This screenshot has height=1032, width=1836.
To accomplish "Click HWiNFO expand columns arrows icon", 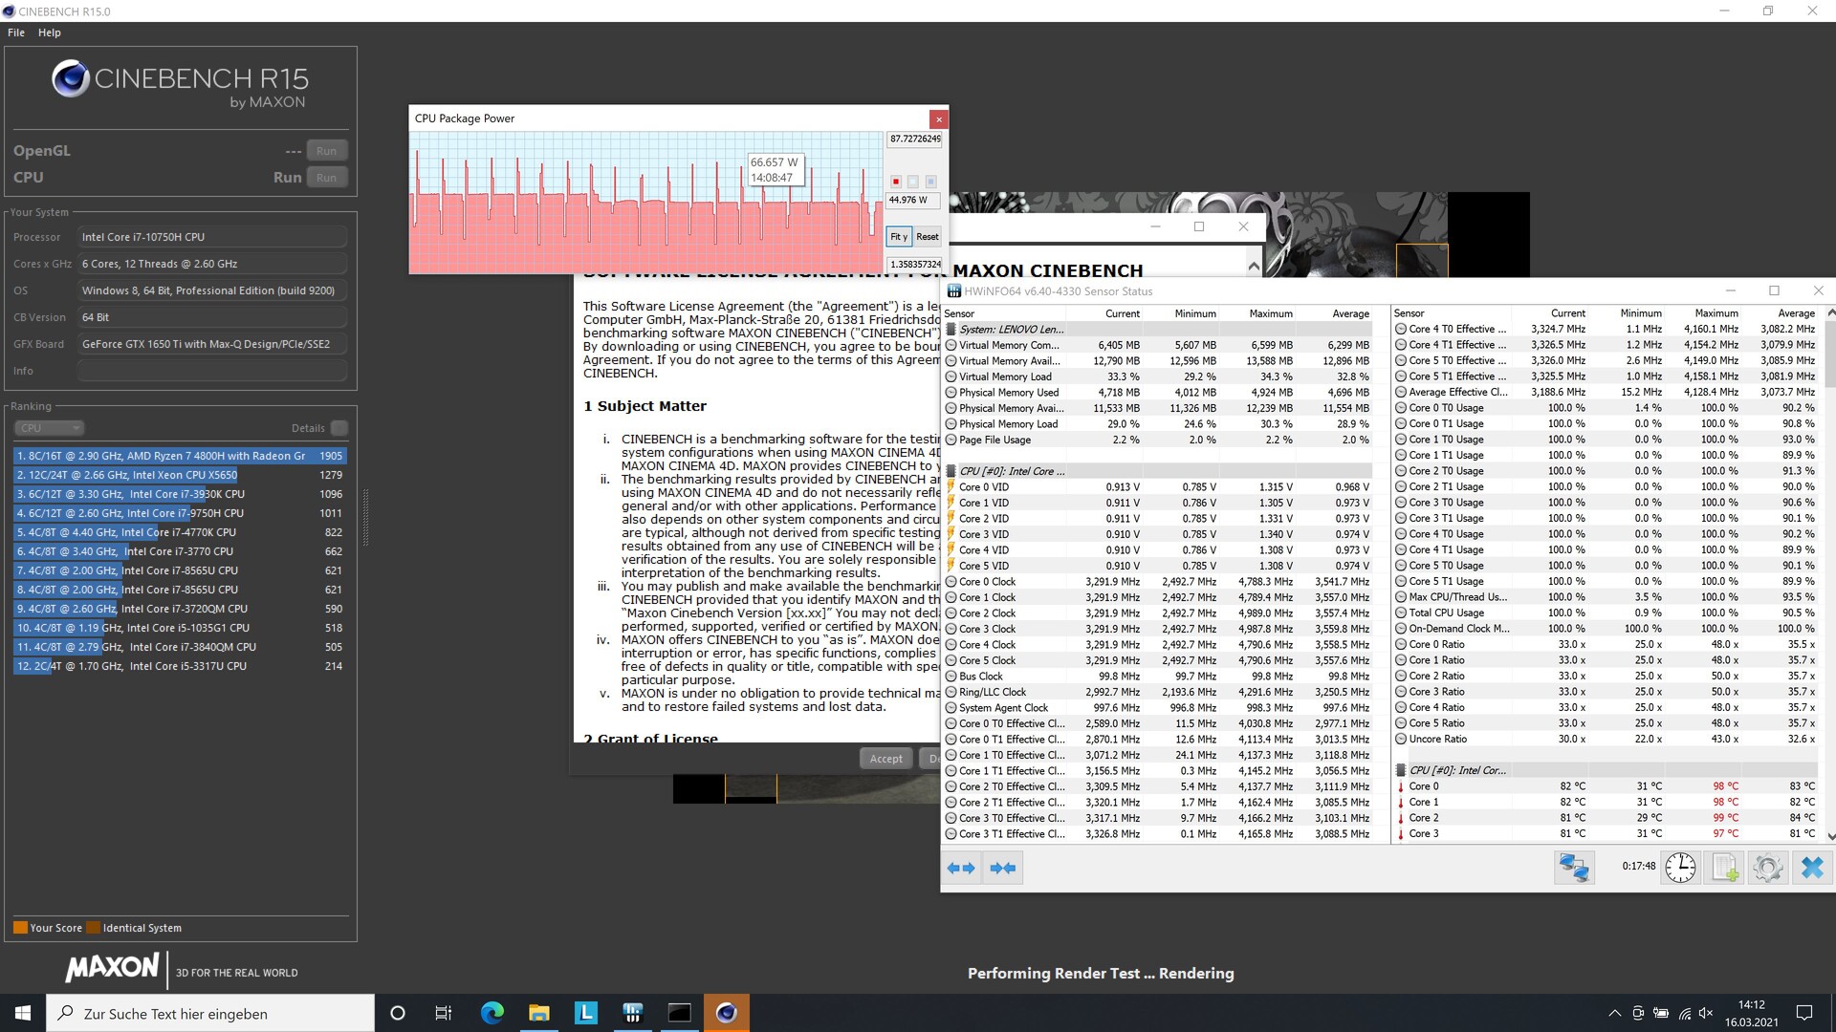I will [961, 868].
